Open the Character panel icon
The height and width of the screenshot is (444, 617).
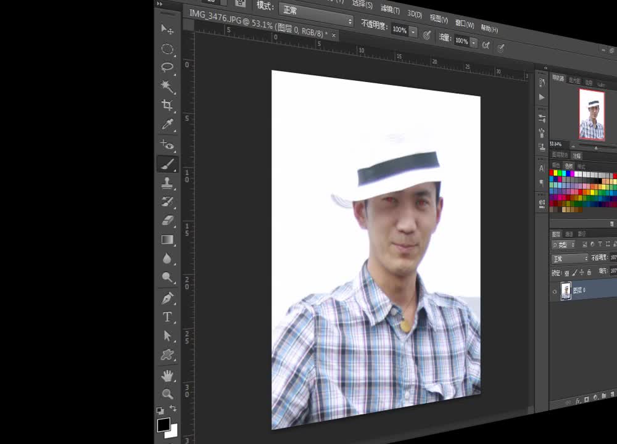pyautogui.click(x=542, y=168)
